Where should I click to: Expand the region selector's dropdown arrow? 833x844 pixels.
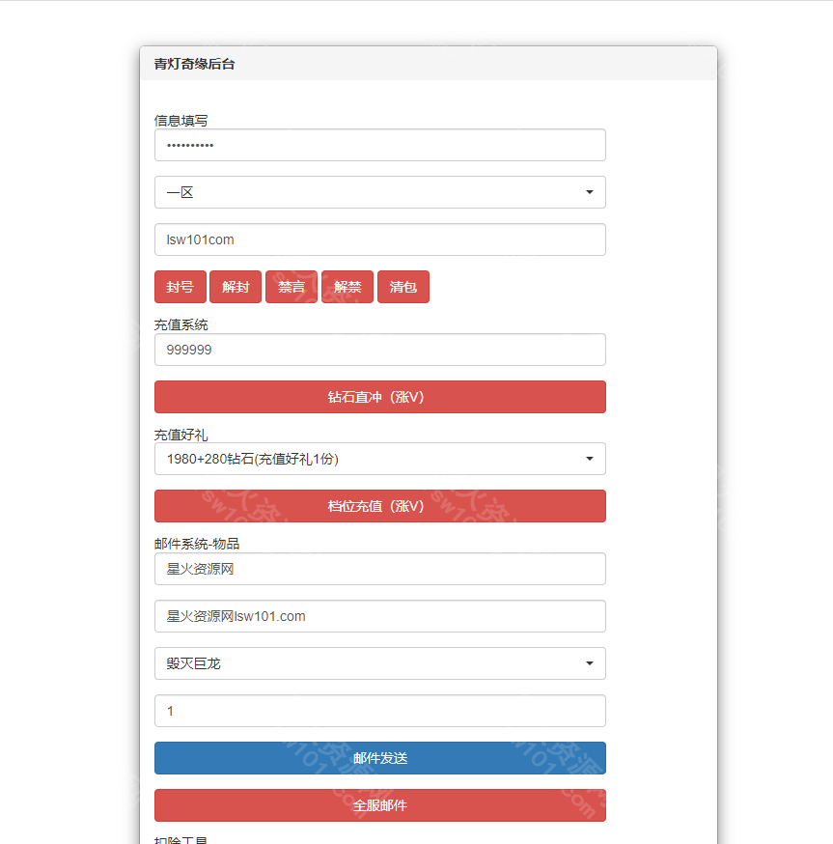pos(589,192)
